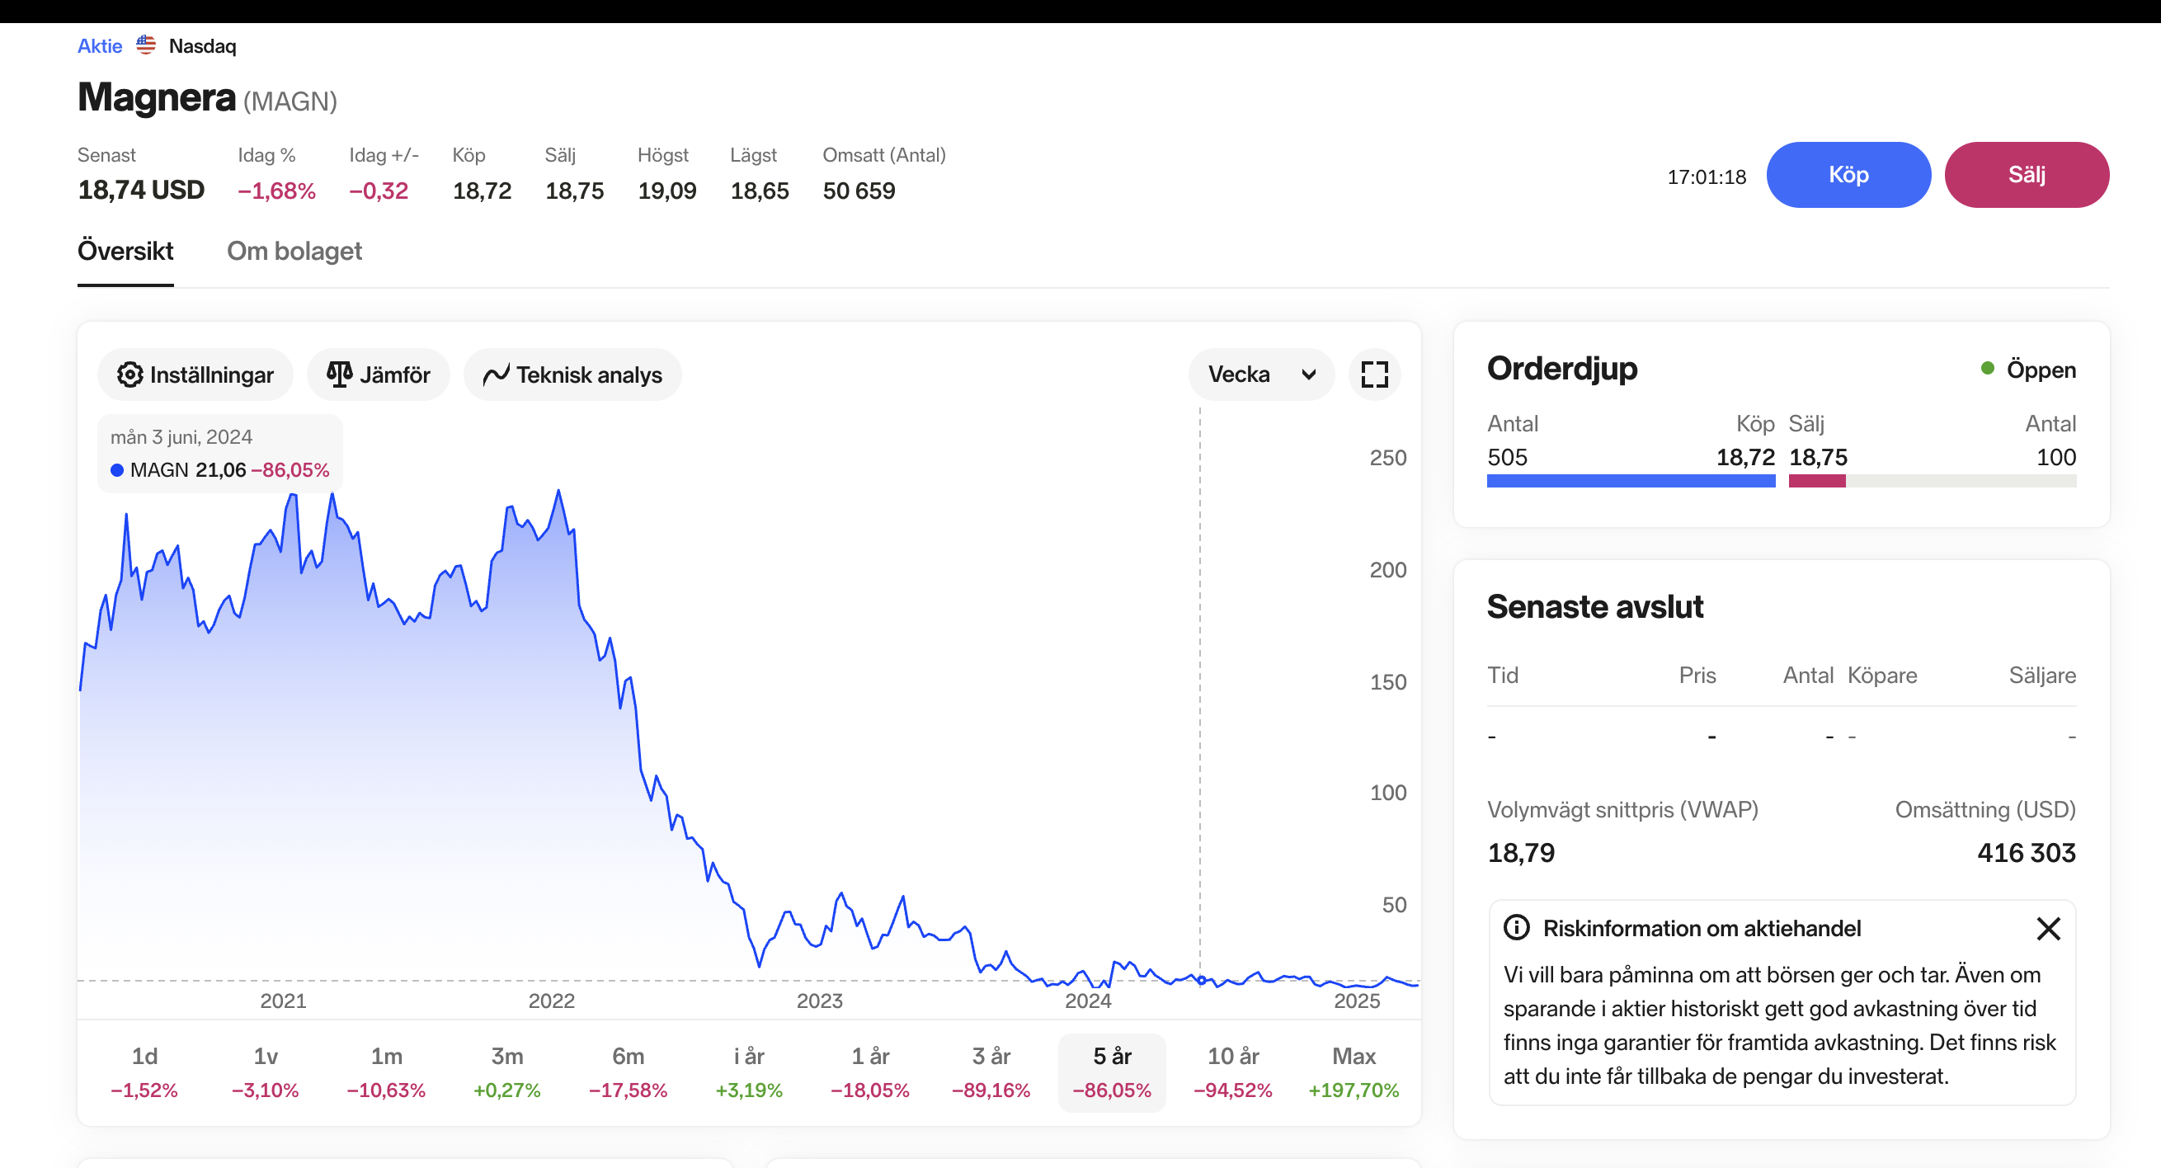This screenshot has height=1168, width=2161.
Task: Click the info icon beside Riskinformation
Action: tap(1516, 927)
